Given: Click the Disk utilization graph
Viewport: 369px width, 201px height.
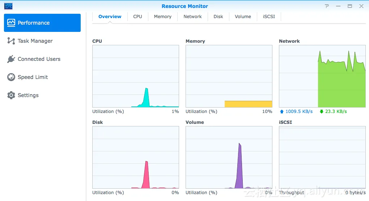Looking at the screenshot, I should click(136, 157).
